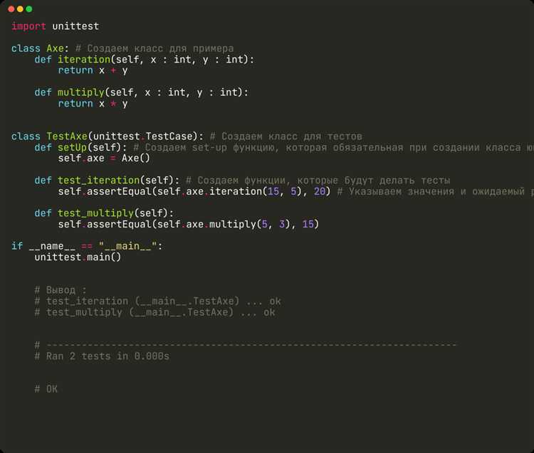Click the 'TestAxe' class name
The width and height of the screenshot is (534, 453).
pyautogui.click(x=67, y=137)
